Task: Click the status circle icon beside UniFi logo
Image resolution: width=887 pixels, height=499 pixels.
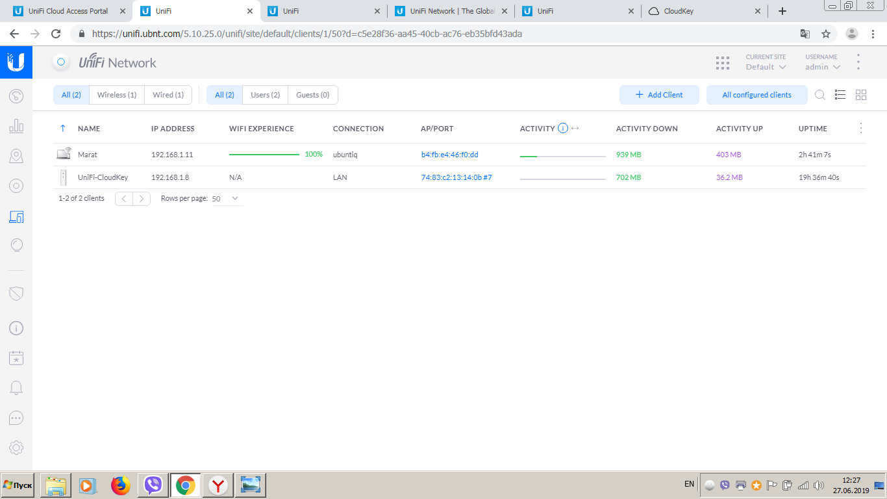Action: point(61,62)
